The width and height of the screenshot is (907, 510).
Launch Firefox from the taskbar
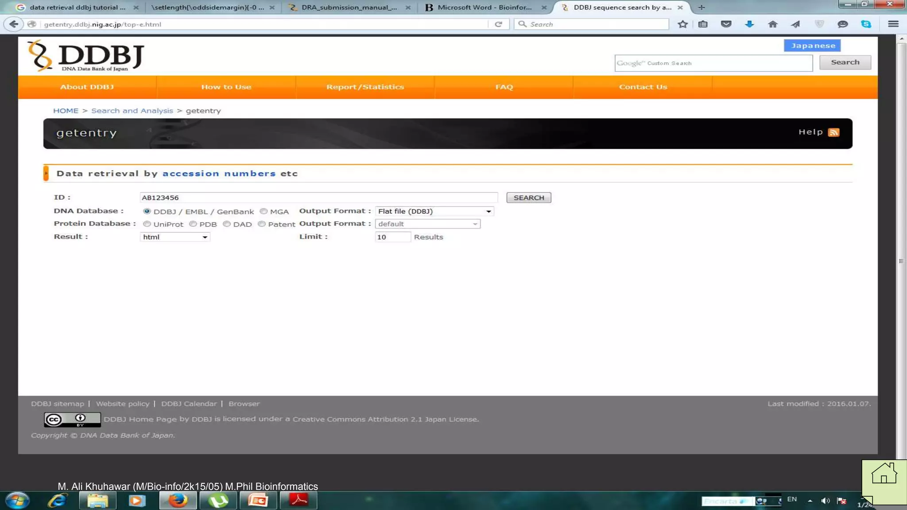click(x=178, y=501)
